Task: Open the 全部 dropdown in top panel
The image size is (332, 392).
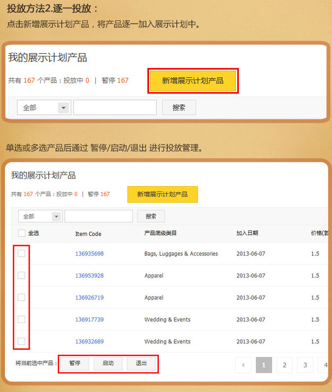Action: point(44,108)
